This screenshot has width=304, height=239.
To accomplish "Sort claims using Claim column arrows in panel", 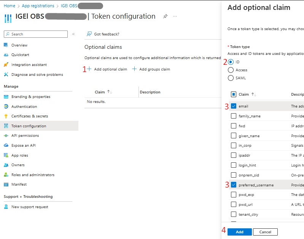I will point(254,95).
